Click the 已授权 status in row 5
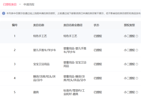 click(x=98, y=92)
